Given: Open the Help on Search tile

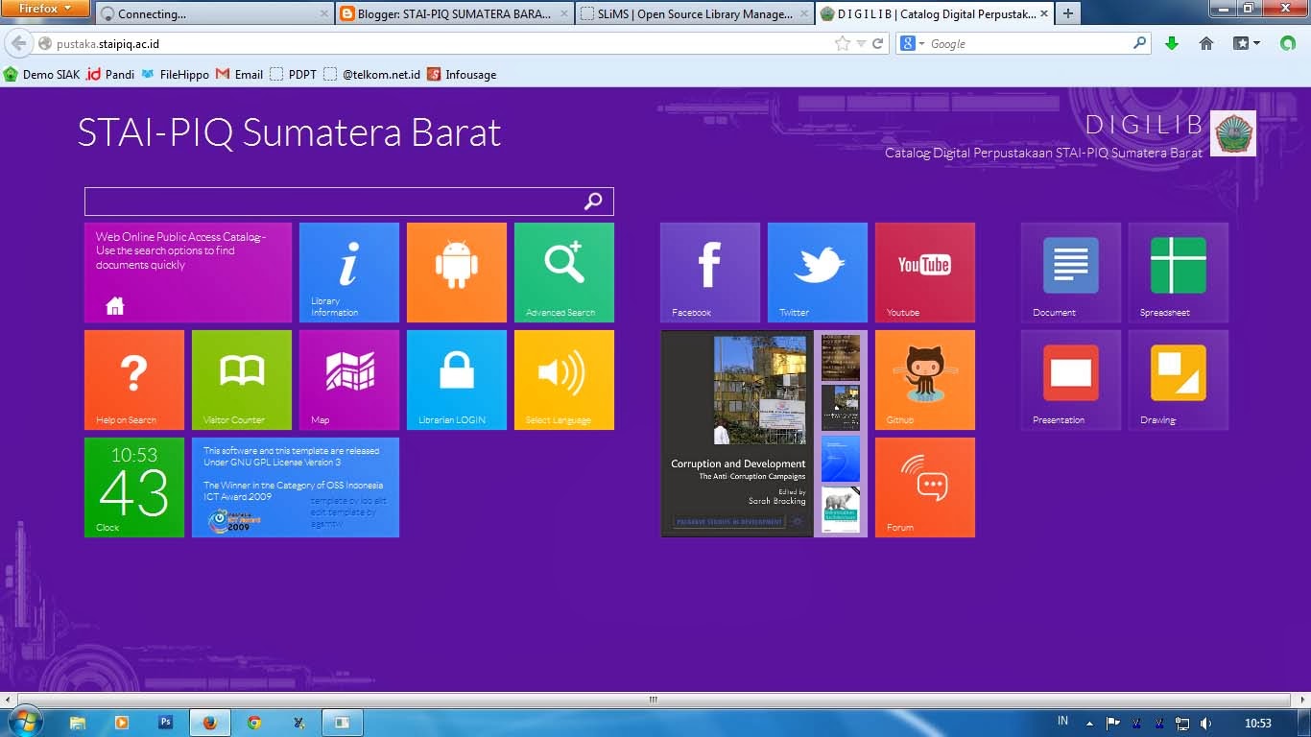Looking at the screenshot, I should tap(134, 380).
